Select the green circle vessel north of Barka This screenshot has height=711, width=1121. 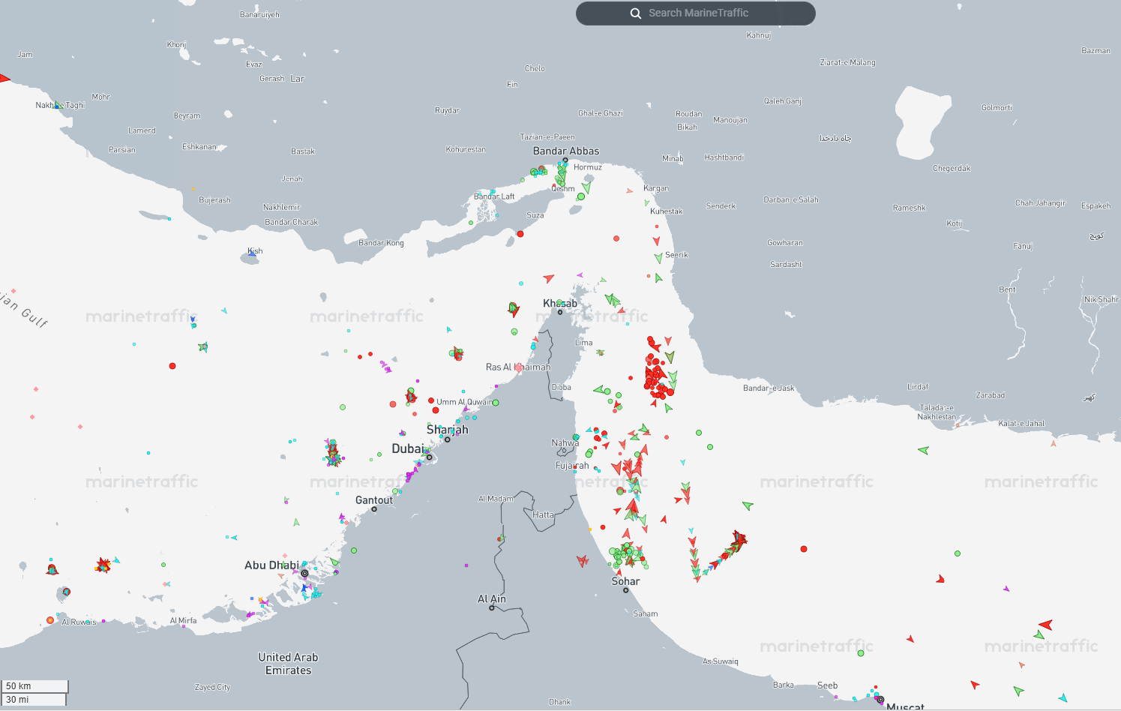pyautogui.click(x=861, y=653)
